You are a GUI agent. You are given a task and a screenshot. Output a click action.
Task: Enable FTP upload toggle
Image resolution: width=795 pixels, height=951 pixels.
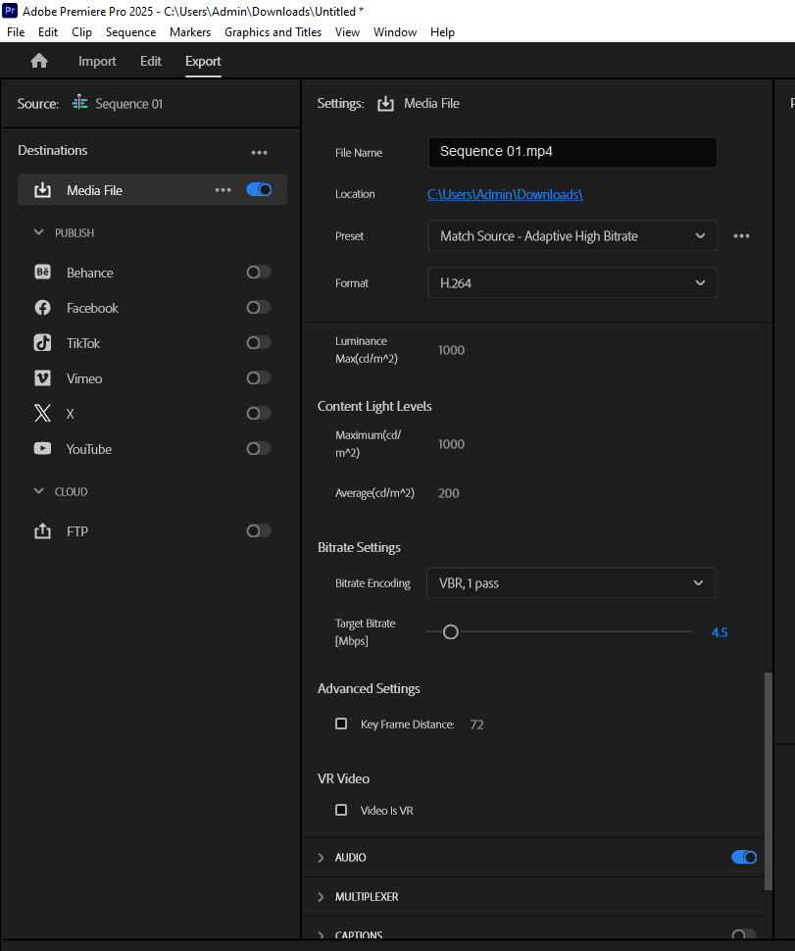259,530
